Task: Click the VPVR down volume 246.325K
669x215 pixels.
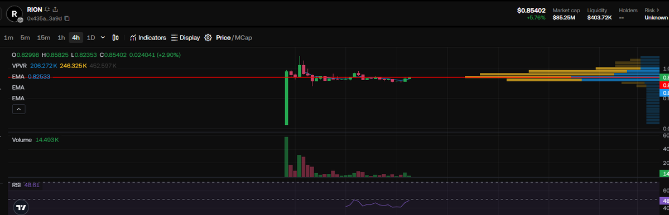Action: point(74,66)
